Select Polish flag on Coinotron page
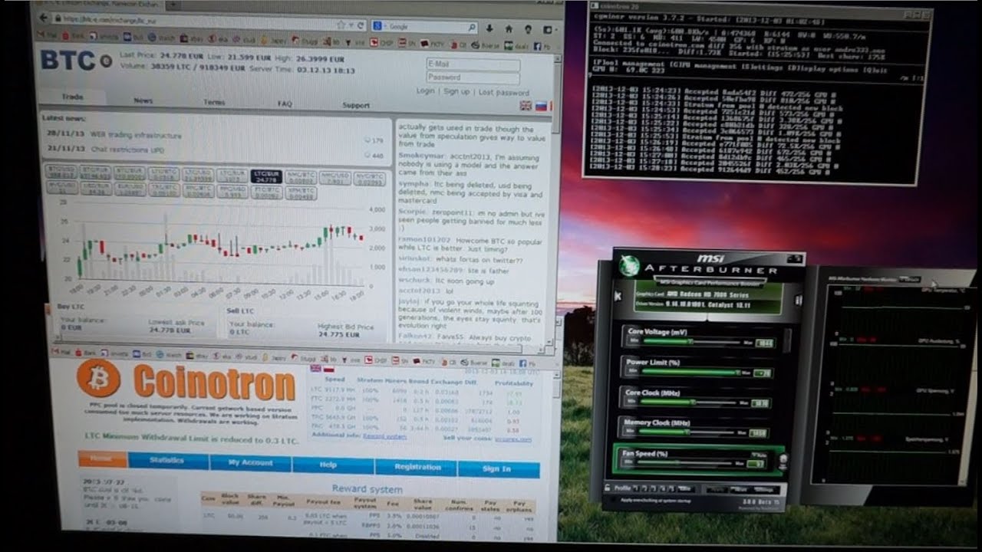 click(x=329, y=370)
